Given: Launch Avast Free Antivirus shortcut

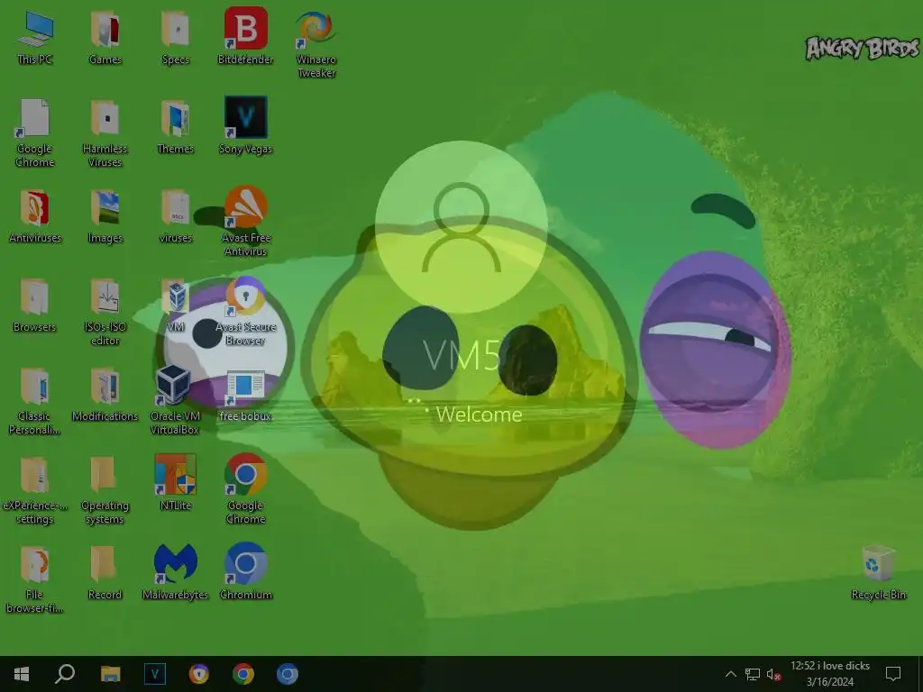Looking at the screenshot, I should [x=245, y=222].
